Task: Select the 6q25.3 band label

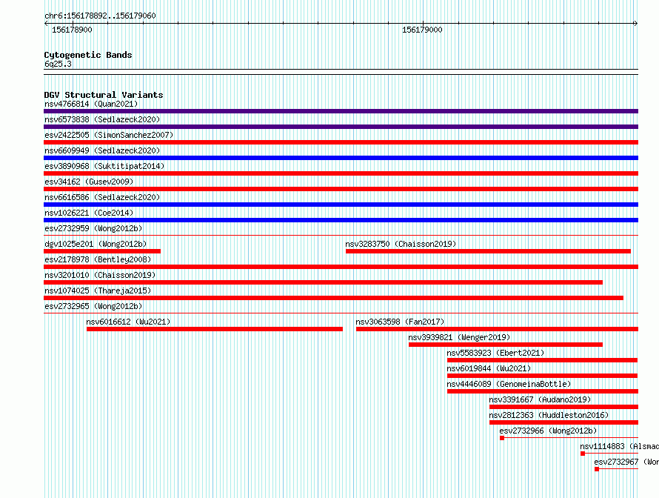Action: (x=58, y=64)
